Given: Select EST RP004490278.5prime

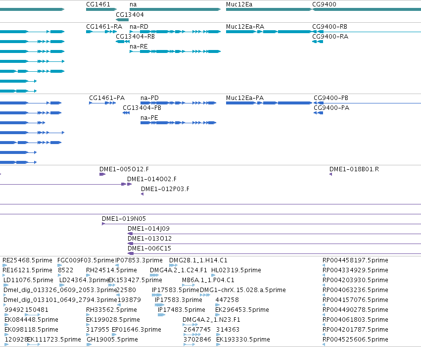Looking at the screenshot, I should click(355, 310).
